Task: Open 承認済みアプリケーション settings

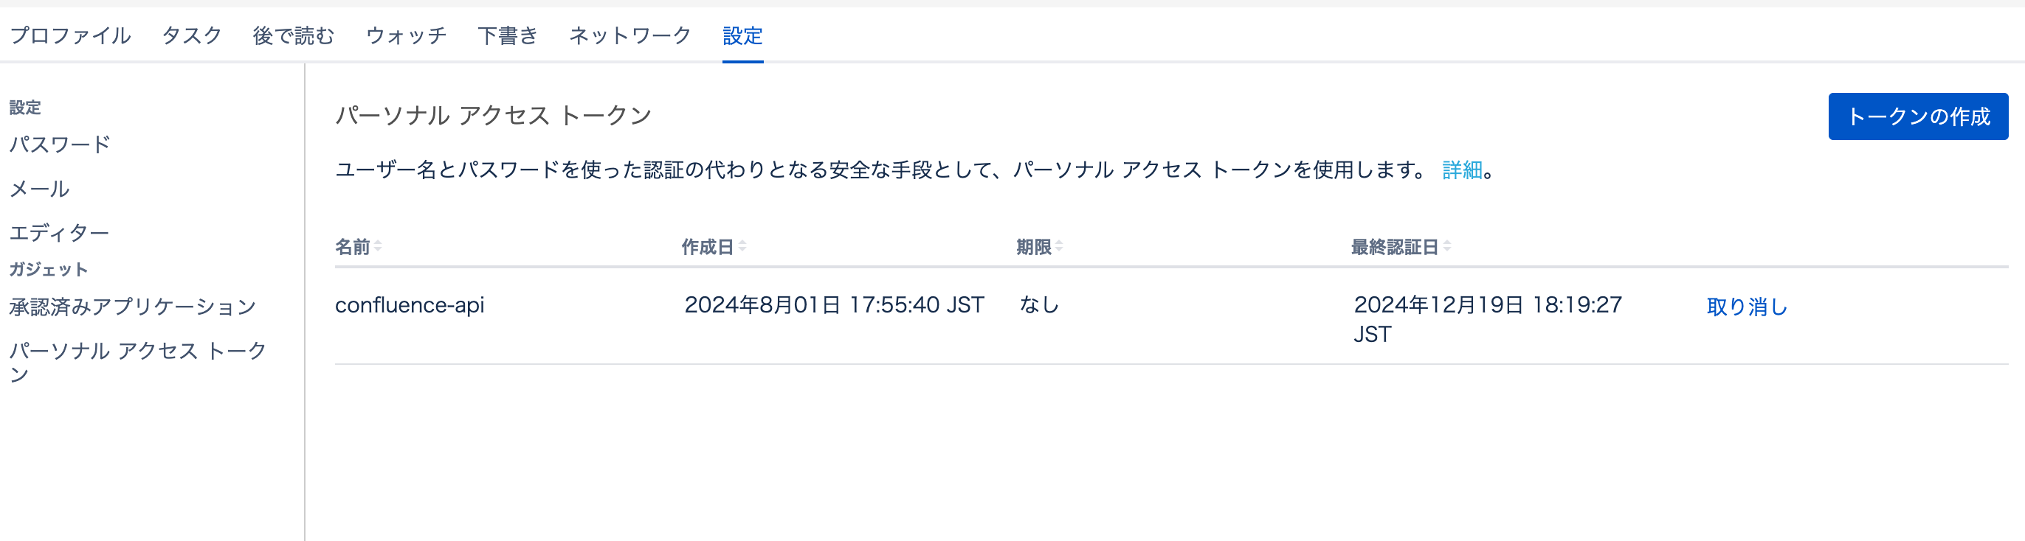Action: (x=132, y=306)
